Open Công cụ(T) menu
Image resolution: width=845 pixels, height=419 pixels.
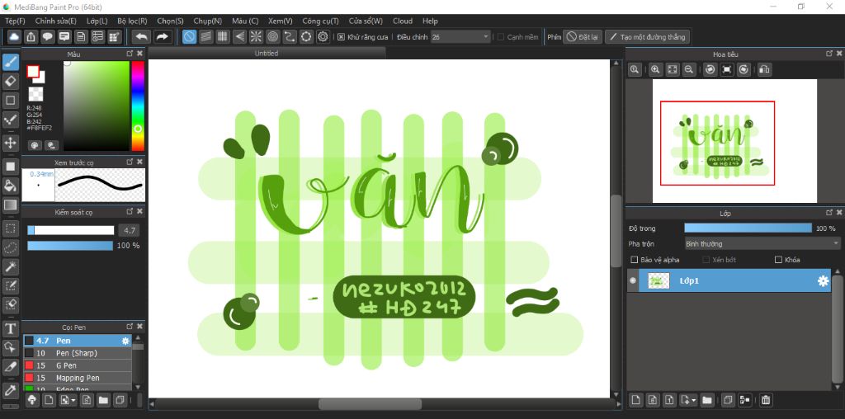point(320,21)
